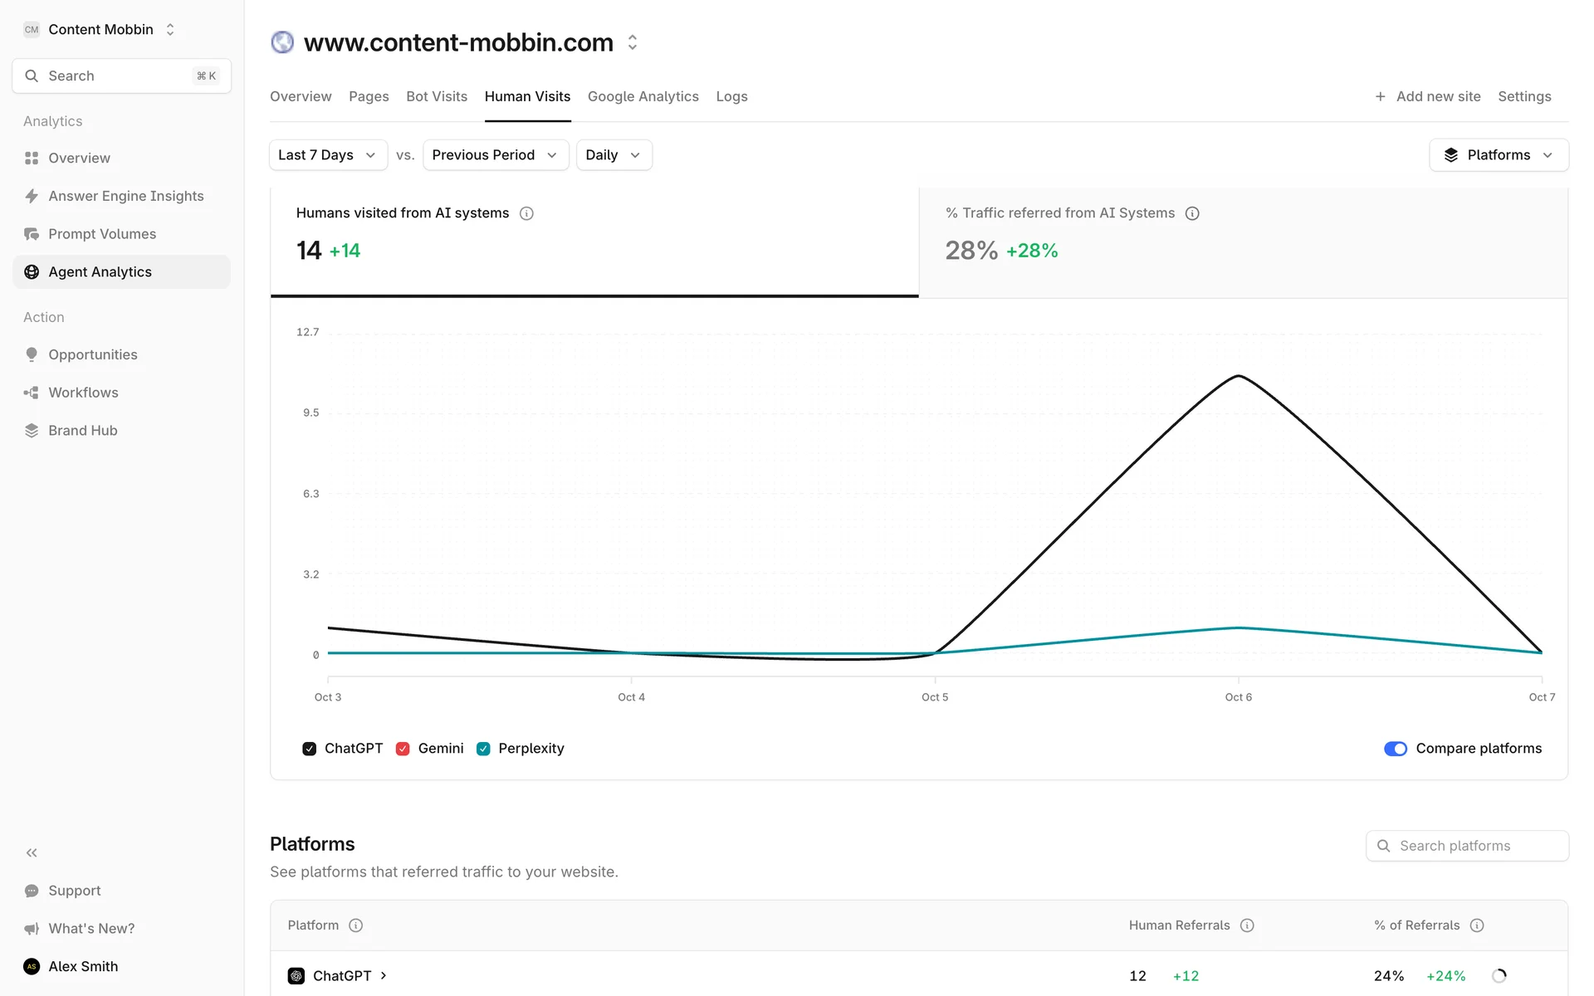Click the Answer Engine Insights lightning icon
This screenshot has height=996, width=1594.
pos(32,196)
